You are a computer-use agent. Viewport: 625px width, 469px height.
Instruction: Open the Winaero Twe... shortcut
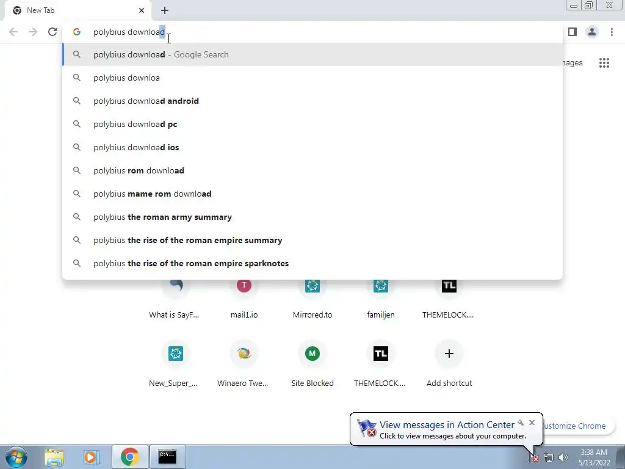pos(244,363)
